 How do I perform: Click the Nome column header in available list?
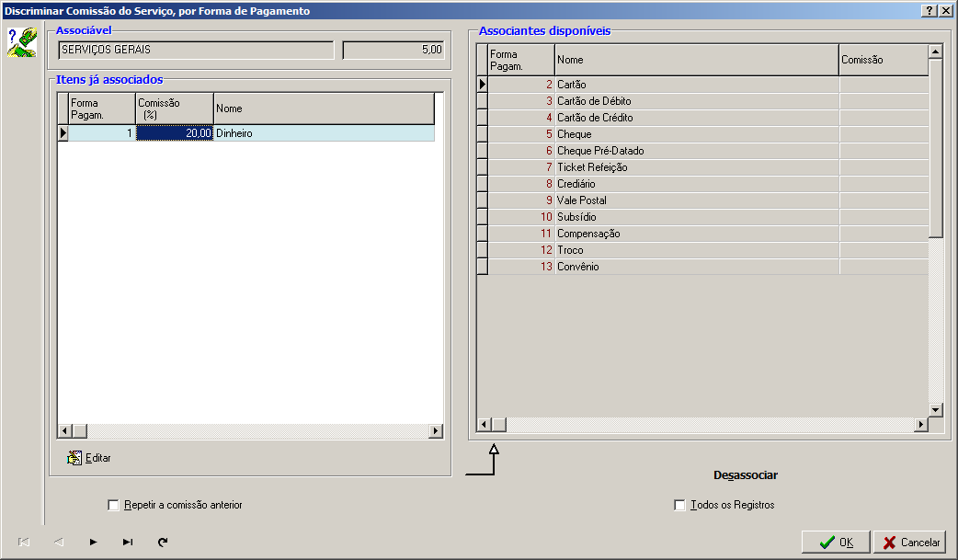696,60
